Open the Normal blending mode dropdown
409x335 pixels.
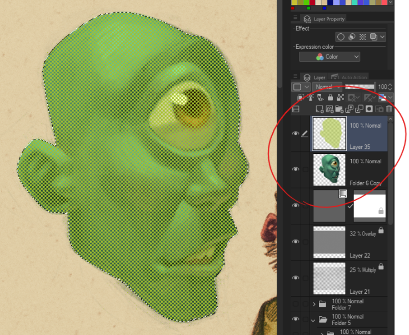[327, 87]
